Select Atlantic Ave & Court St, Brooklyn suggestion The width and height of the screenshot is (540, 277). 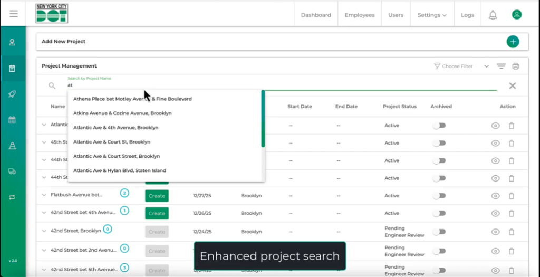[112, 142]
